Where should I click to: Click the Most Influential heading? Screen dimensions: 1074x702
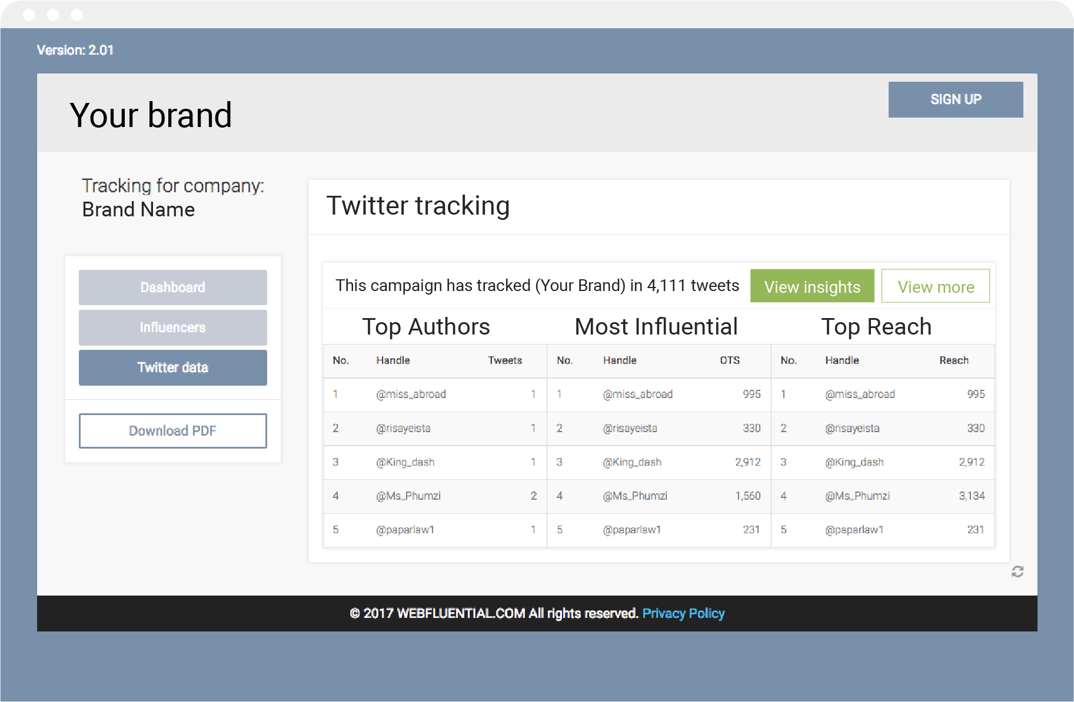point(656,327)
